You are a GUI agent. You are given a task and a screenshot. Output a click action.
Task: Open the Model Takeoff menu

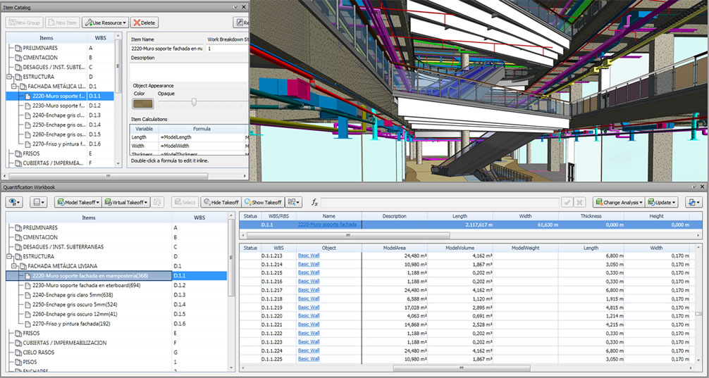[x=78, y=202]
